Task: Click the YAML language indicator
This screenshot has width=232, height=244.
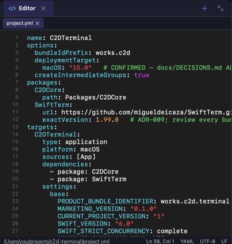Action: [x=187, y=241]
